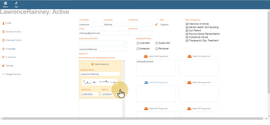Open the hamburger Menu icon
The image size is (270, 125).
(x=5, y=3)
